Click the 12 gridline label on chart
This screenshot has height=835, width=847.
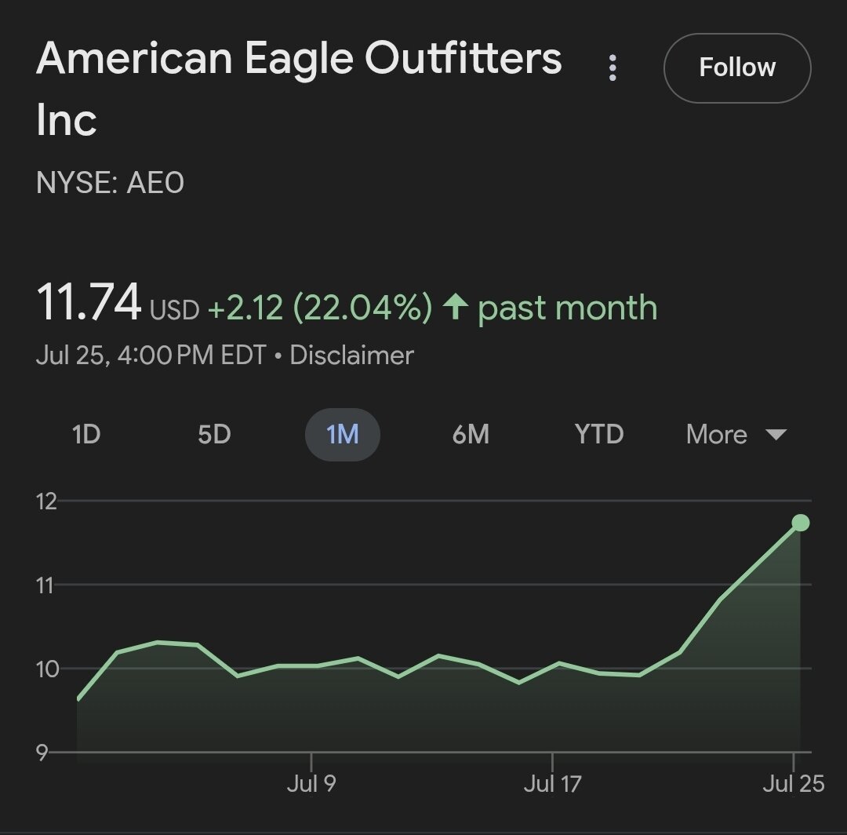(46, 501)
